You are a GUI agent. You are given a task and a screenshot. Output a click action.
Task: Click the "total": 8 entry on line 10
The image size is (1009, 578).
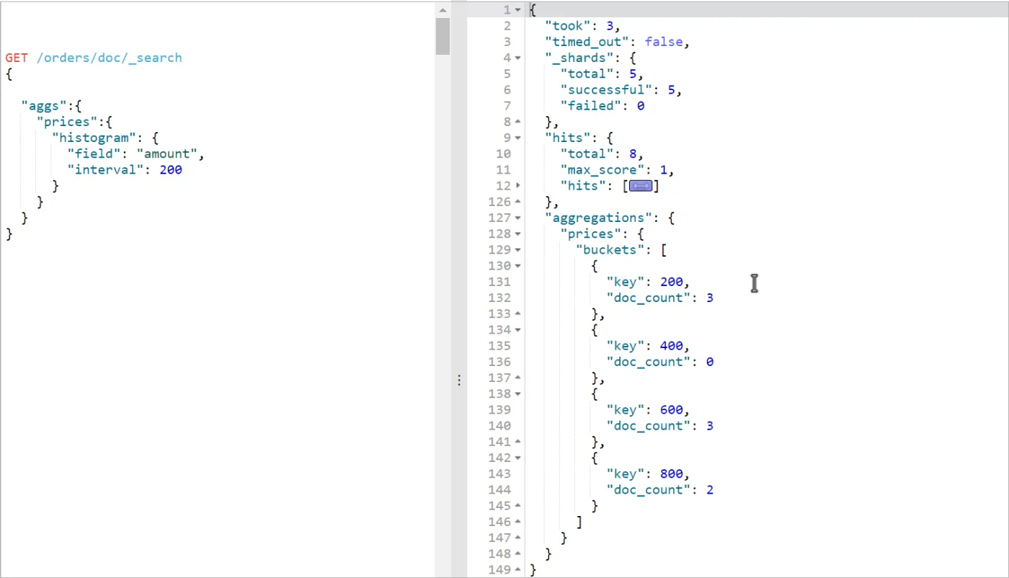tap(600, 154)
